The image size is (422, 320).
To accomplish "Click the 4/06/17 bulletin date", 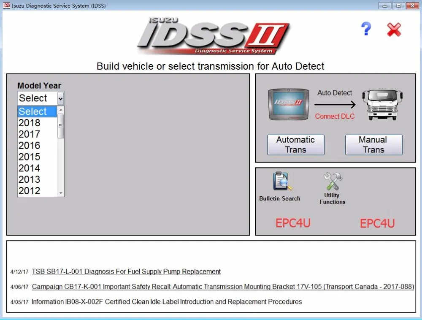I will [19, 287].
